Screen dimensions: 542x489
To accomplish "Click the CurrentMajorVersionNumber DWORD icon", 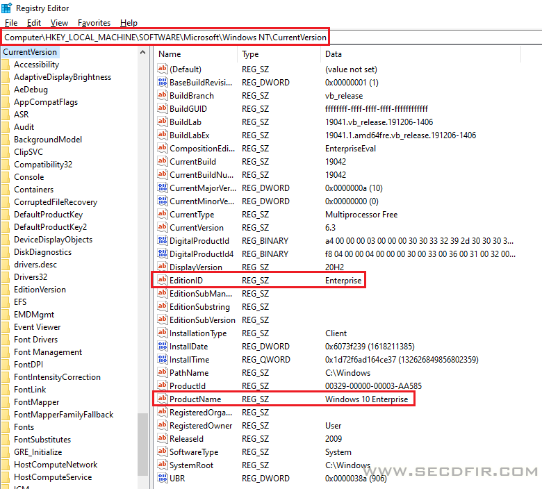I will point(163,188).
